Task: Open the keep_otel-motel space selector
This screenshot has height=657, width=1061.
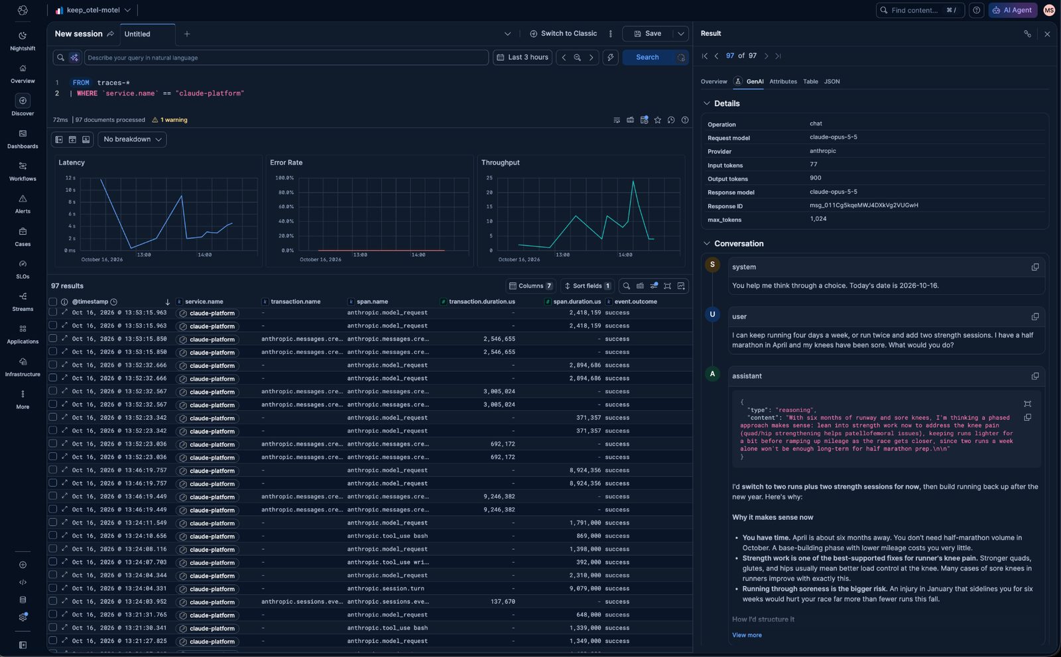Action: pyautogui.click(x=93, y=10)
